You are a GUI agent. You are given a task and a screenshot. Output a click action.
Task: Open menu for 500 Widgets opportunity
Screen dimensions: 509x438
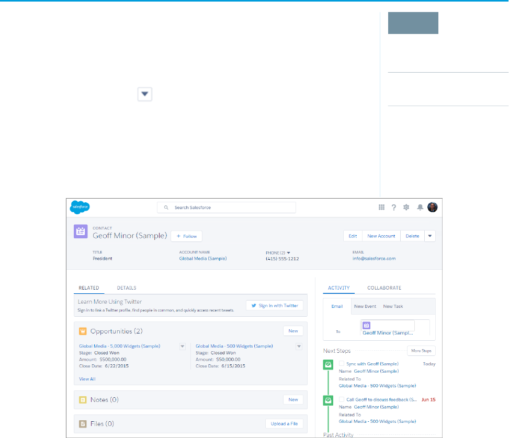(299, 346)
